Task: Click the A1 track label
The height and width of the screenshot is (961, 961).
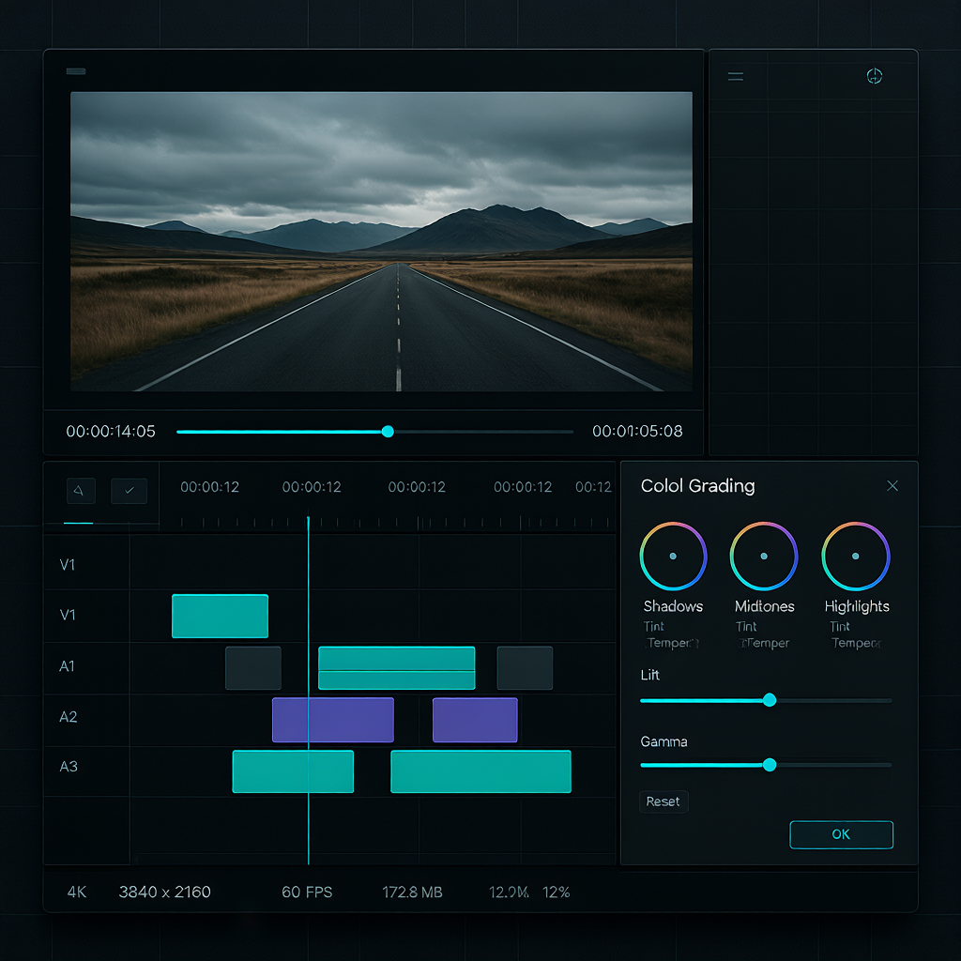Action: coord(67,666)
